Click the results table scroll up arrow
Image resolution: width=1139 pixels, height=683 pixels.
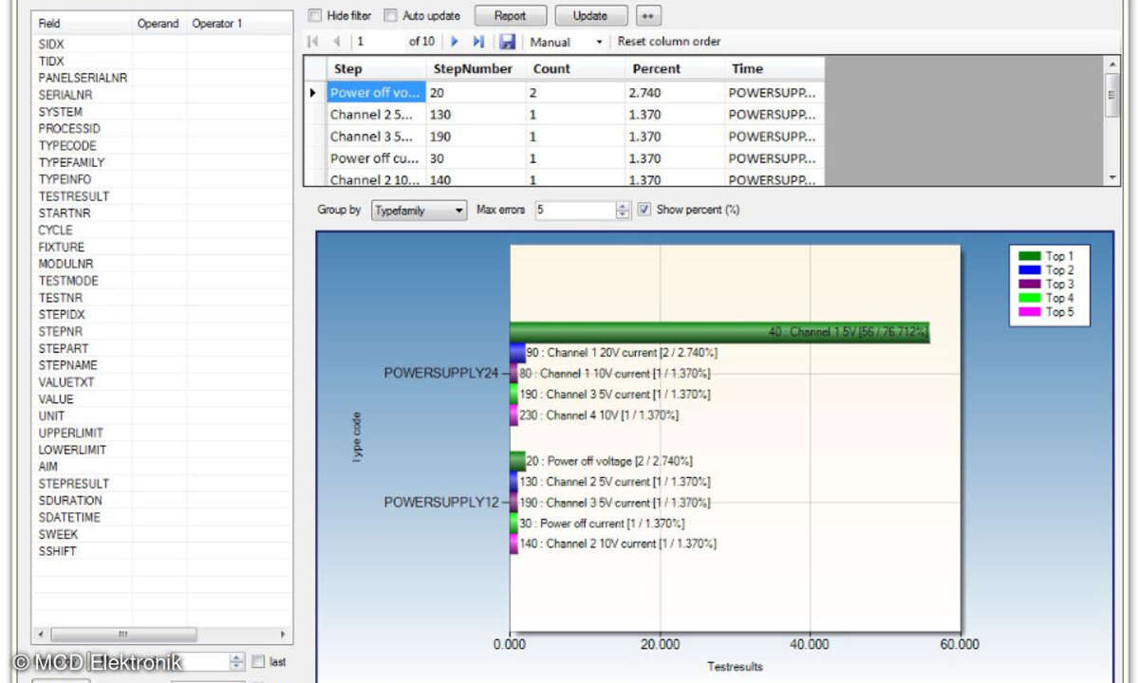[1113, 64]
